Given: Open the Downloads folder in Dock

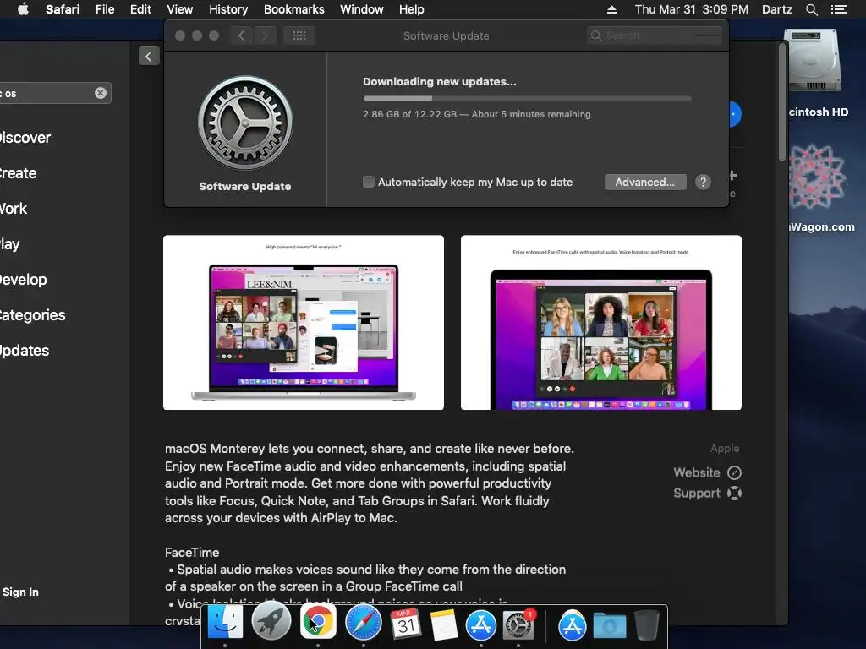Looking at the screenshot, I should click(x=609, y=626).
